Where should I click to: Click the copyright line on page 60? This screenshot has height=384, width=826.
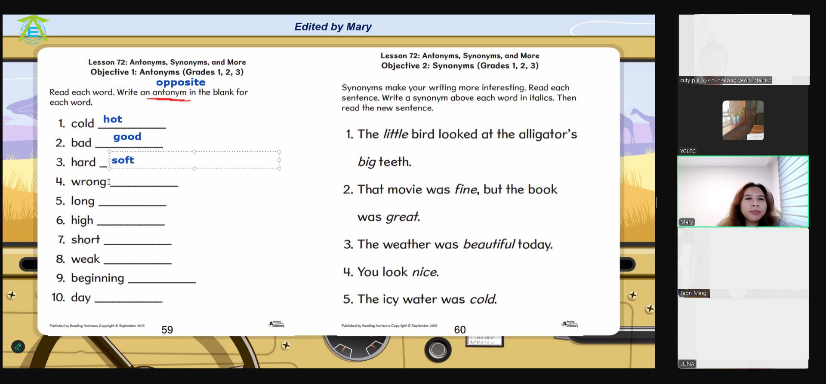click(x=389, y=326)
